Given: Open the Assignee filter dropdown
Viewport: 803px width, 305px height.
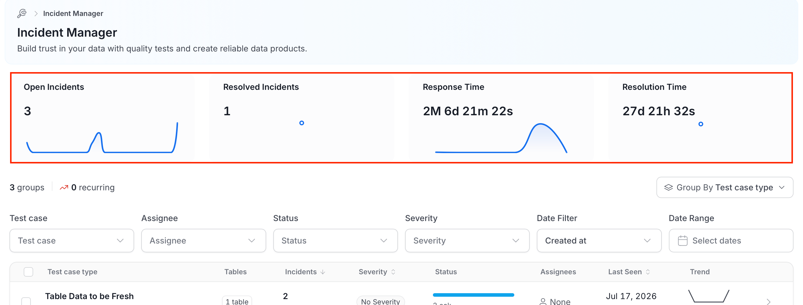Looking at the screenshot, I should pyautogui.click(x=203, y=241).
